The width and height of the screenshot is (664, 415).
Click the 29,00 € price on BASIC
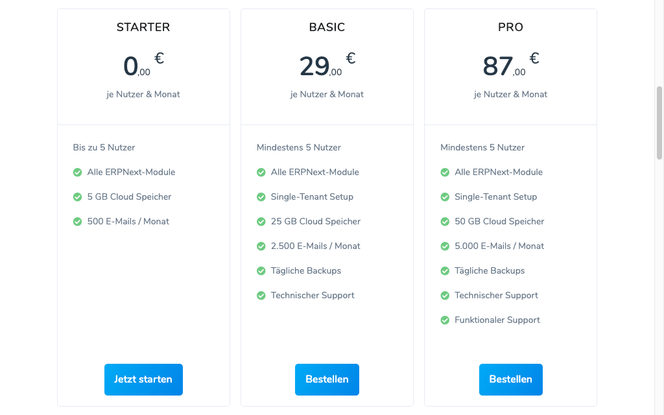pos(327,65)
